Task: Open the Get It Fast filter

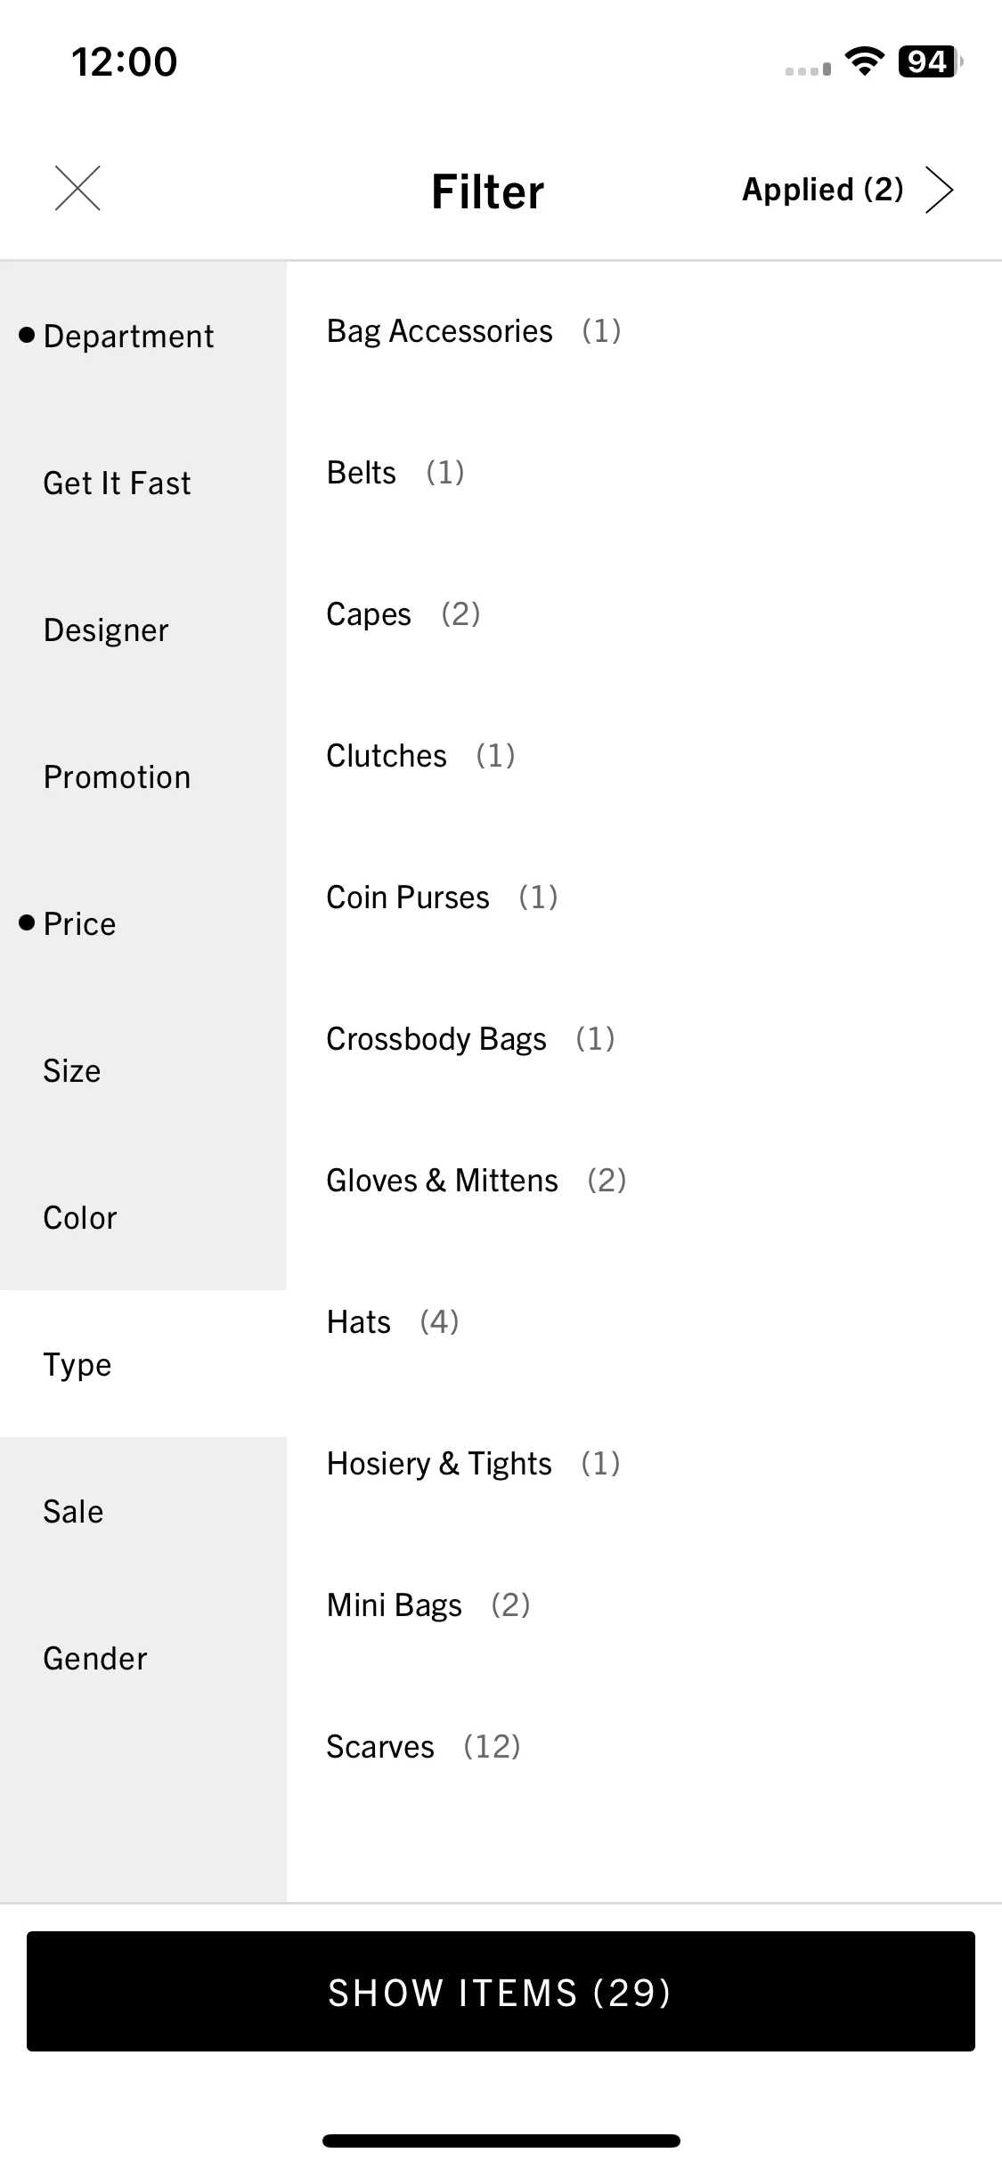Action: tap(143, 483)
